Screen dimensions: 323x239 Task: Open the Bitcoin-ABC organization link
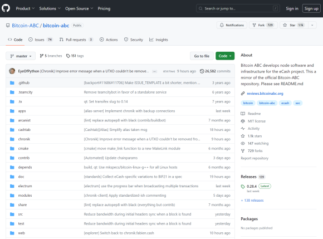click(25, 25)
